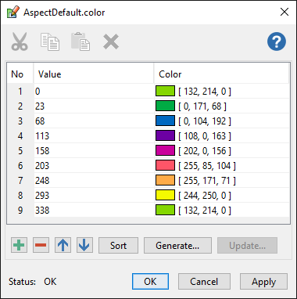Image resolution: width=297 pixels, height=299 pixels.
Task: Move row down with blue down arrow
Action: pos(84,245)
